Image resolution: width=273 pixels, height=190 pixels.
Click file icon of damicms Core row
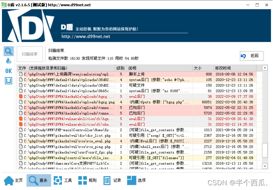click(21, 163)
